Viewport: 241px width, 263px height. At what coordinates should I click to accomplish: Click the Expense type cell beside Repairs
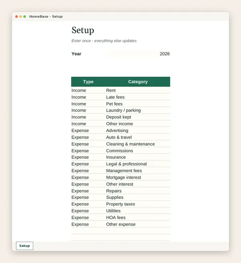(x=88, y=191)
